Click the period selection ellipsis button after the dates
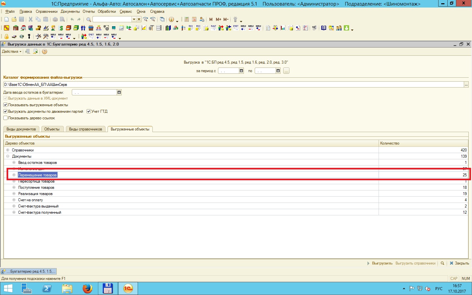 click(286, 71)
